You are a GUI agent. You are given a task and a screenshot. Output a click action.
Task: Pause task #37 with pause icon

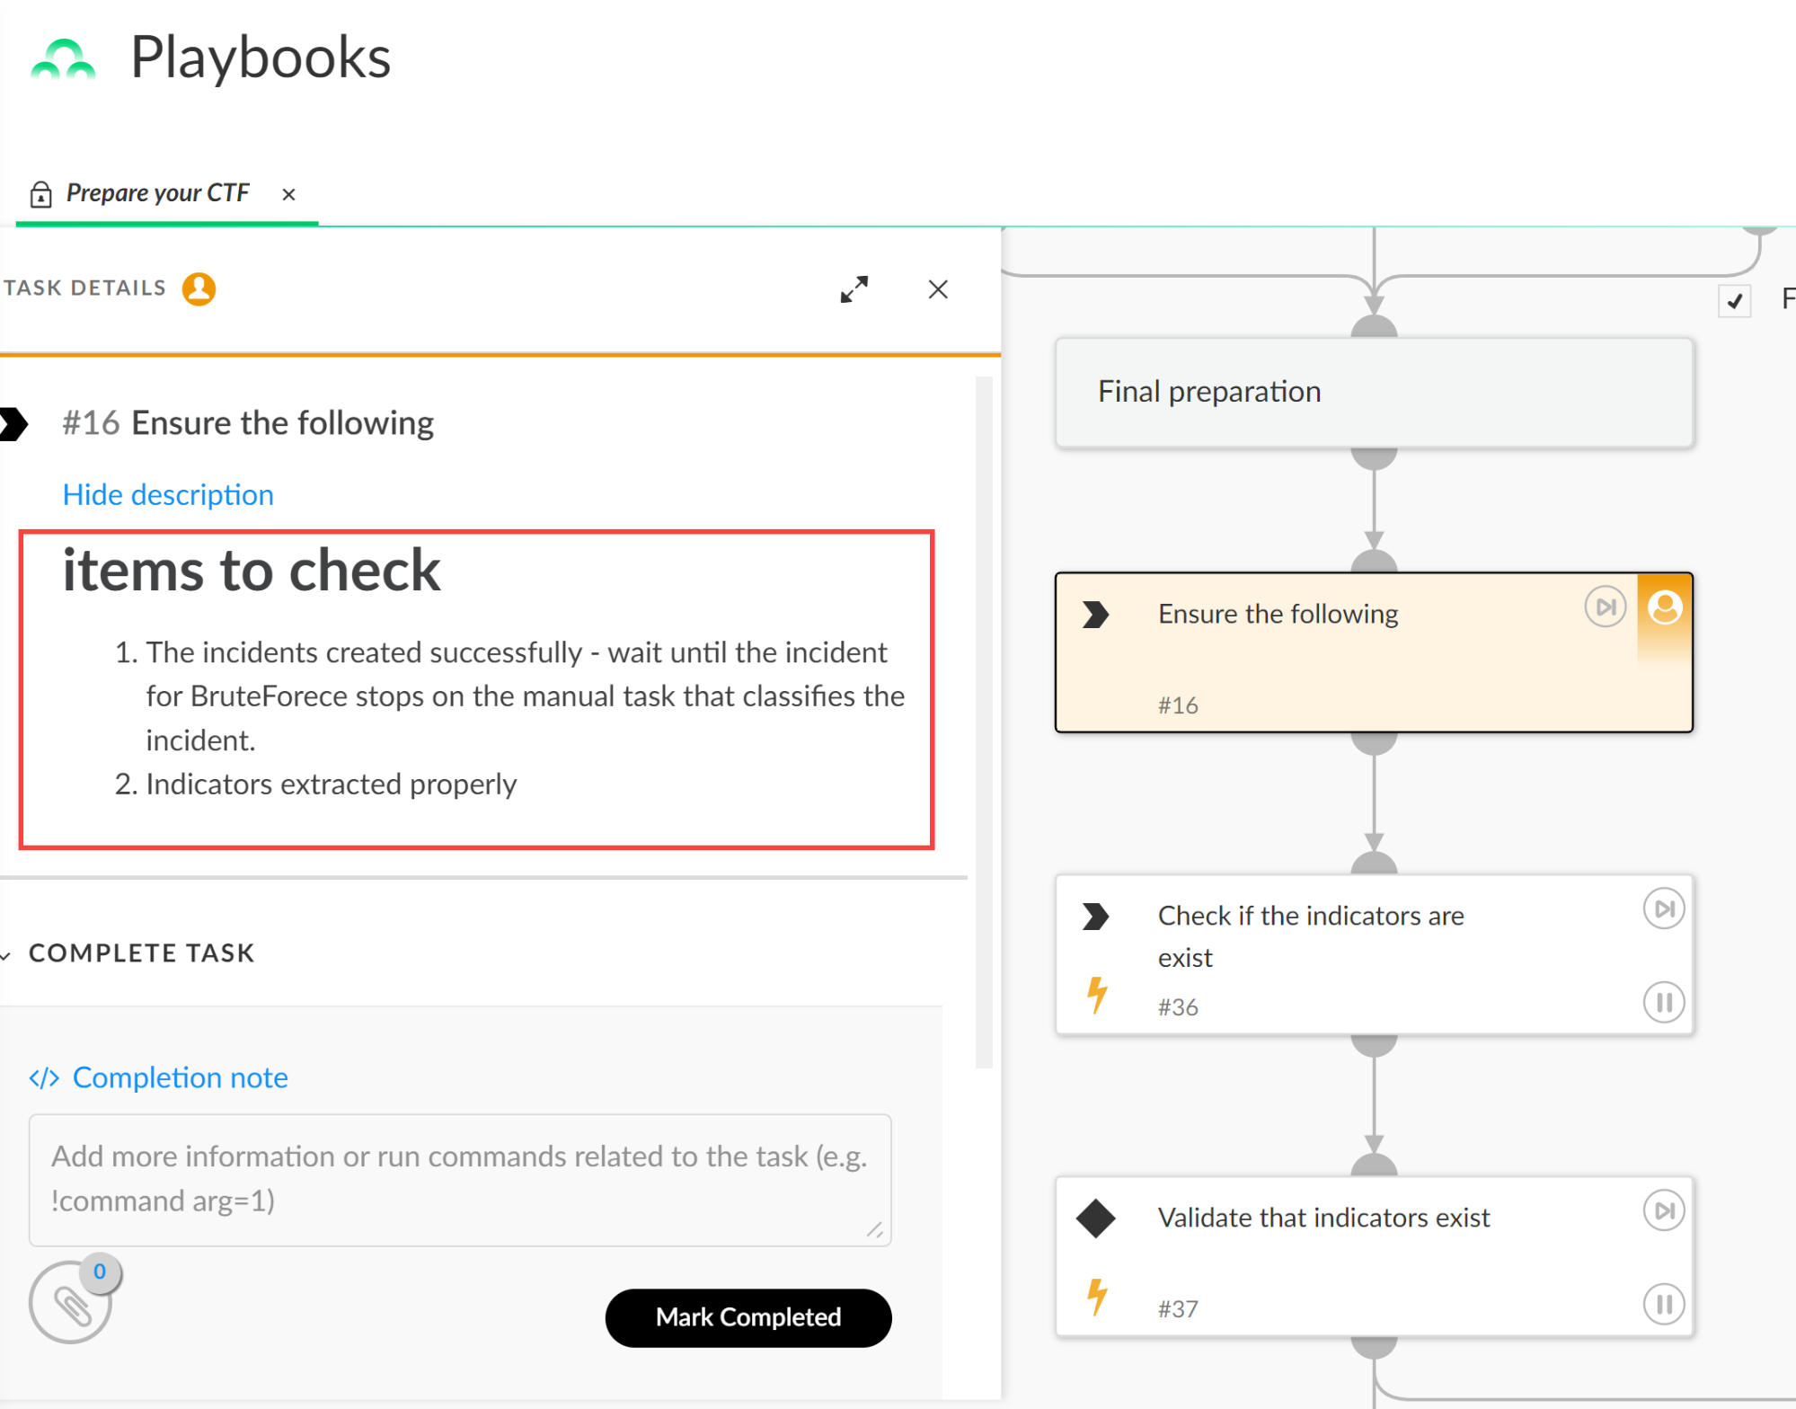pyautogui.click(x=1663, y=1304)
